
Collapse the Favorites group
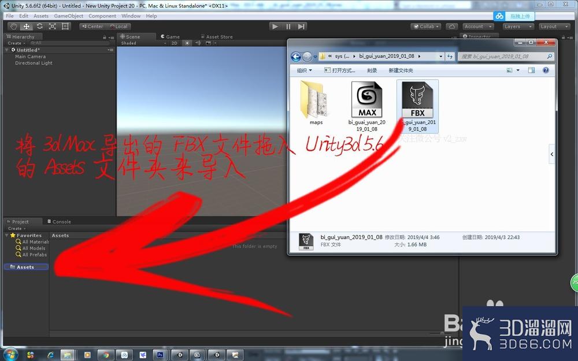point(8,235)
